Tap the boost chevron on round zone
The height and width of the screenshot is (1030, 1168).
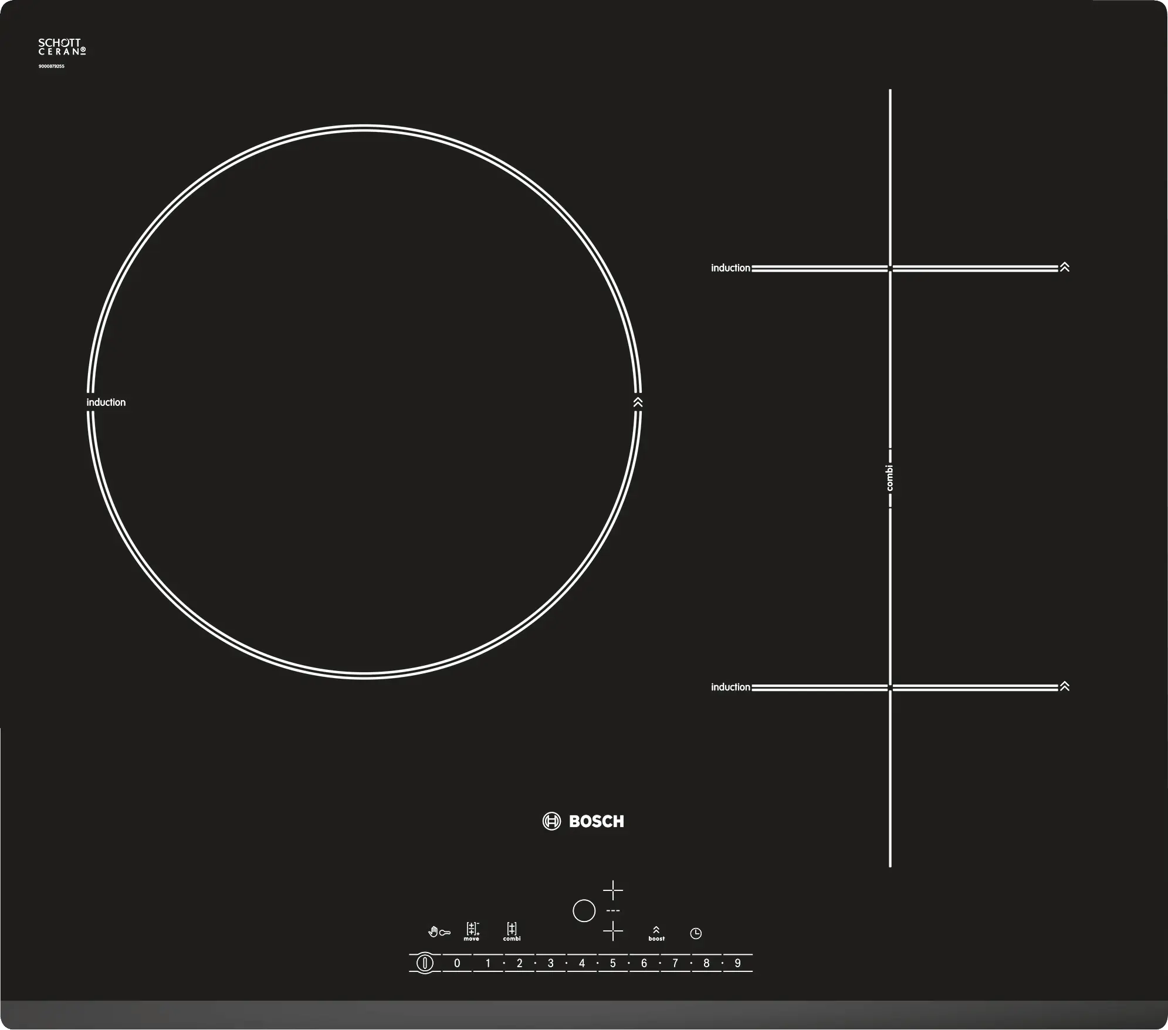638,402
